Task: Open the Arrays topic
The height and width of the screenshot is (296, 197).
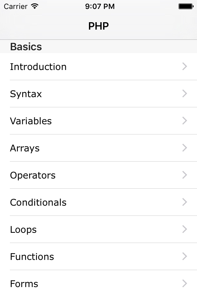Action: pos(25,148)
